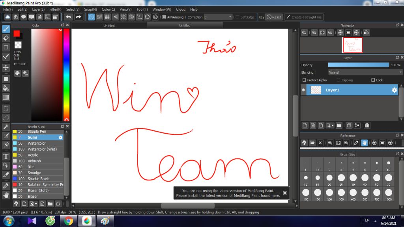Open the Snap menu
Screen dimensions: 404x227
[90, 9]
